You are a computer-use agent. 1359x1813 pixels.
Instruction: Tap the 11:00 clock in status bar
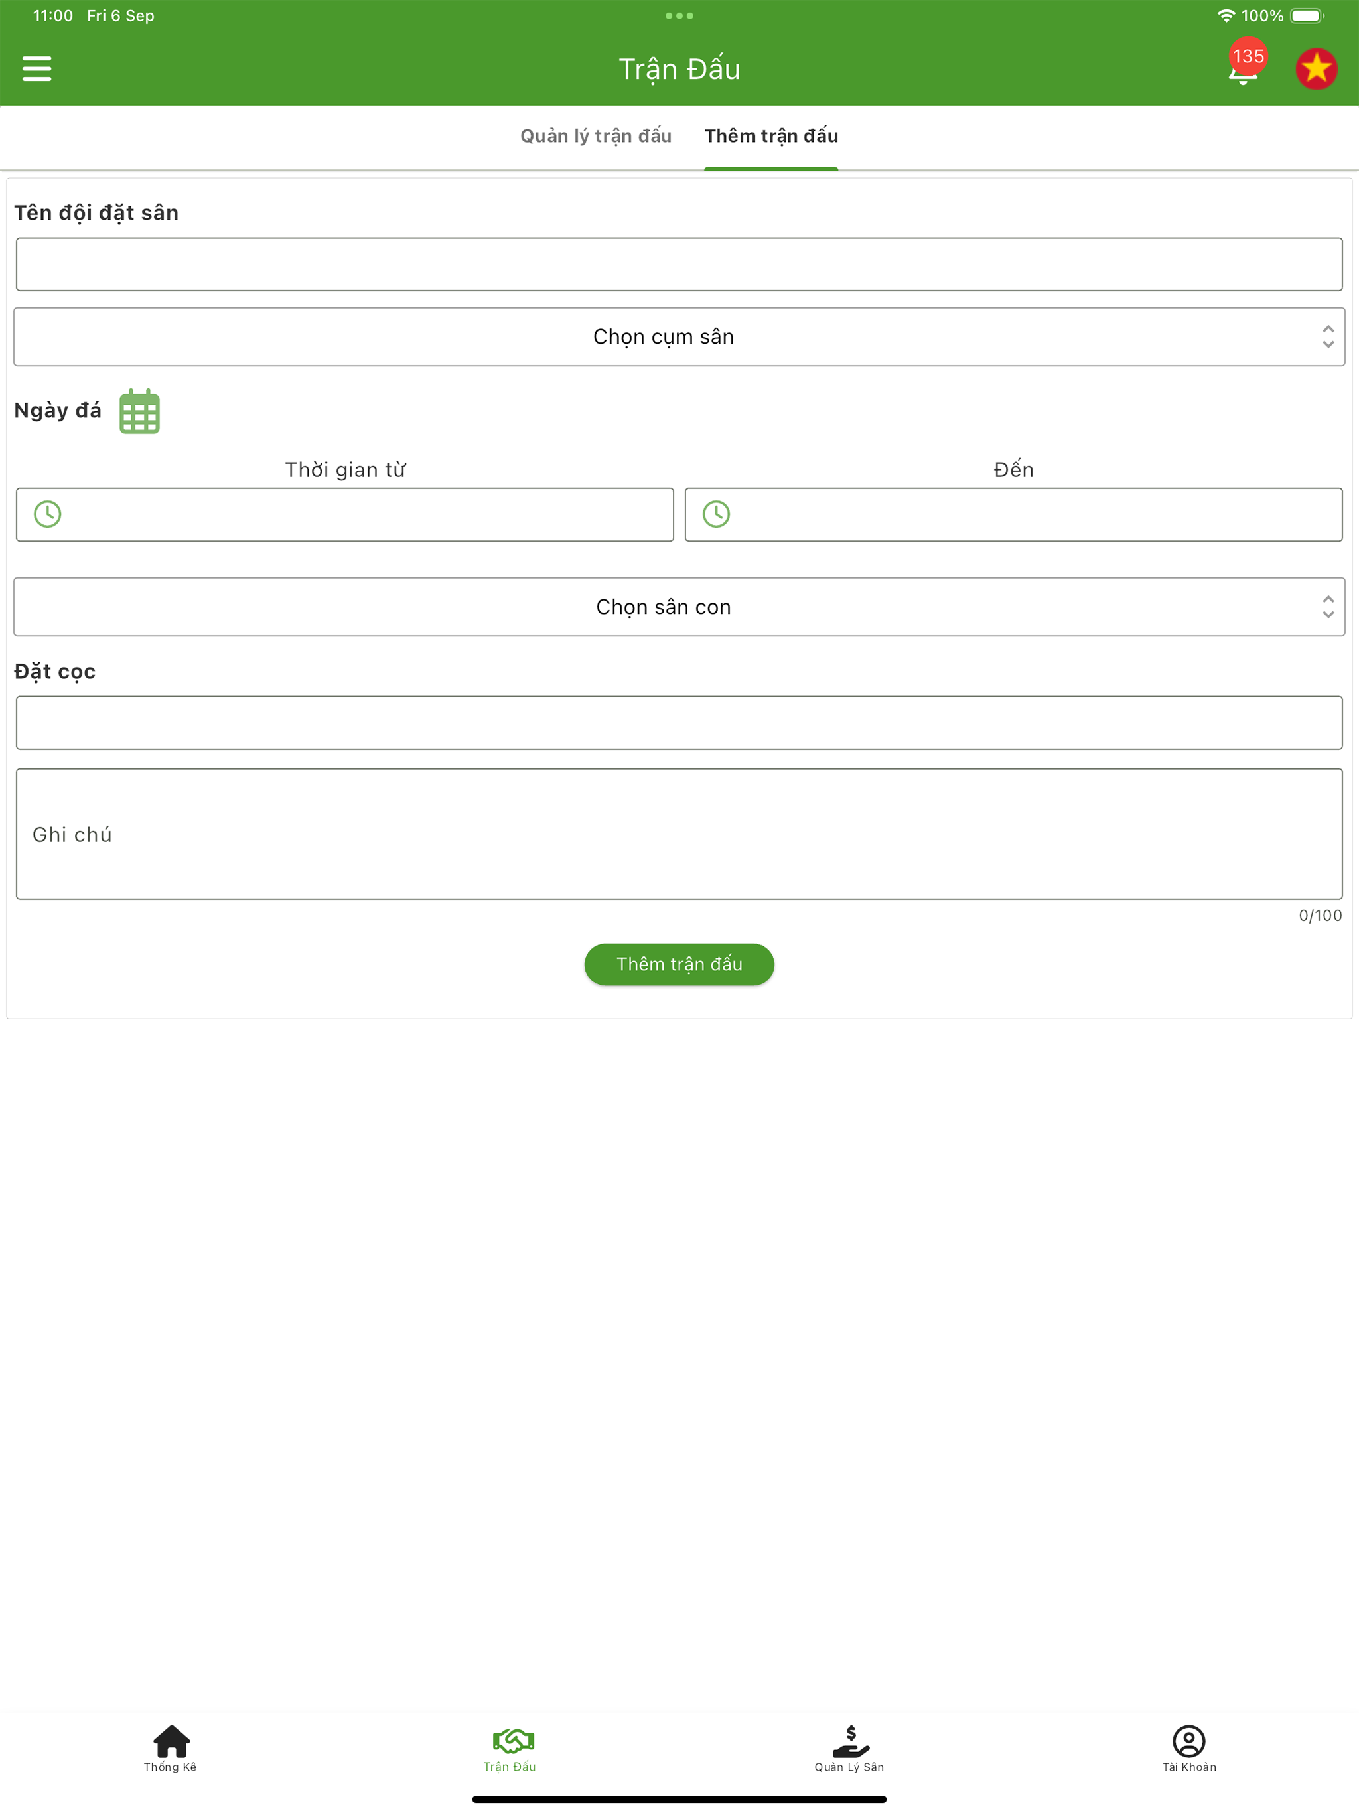pyautogui.click(x=52, y=15)
